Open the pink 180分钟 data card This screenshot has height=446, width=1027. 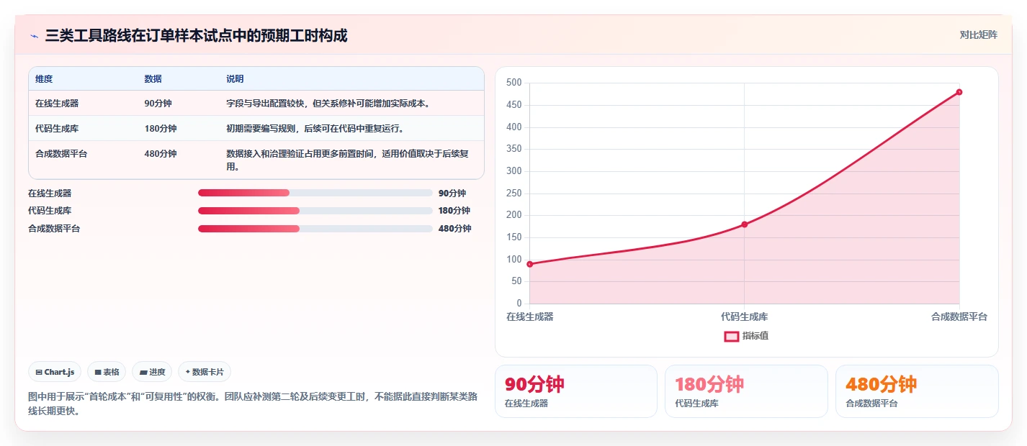pos(746,391)
